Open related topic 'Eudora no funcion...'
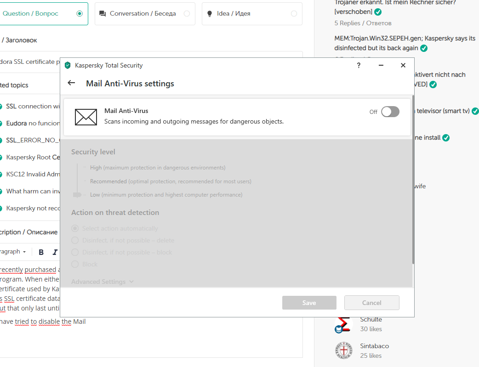The image size is (479, 367). [33, 124]
